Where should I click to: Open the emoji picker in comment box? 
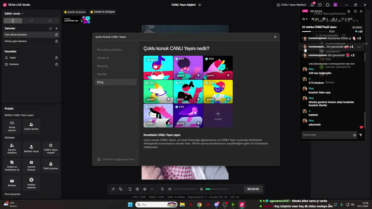[355, 135]
